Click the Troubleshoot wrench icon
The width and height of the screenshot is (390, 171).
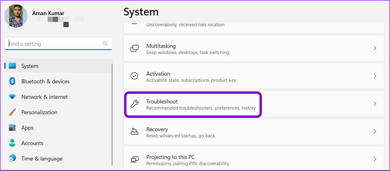click(x=134, y=104)
